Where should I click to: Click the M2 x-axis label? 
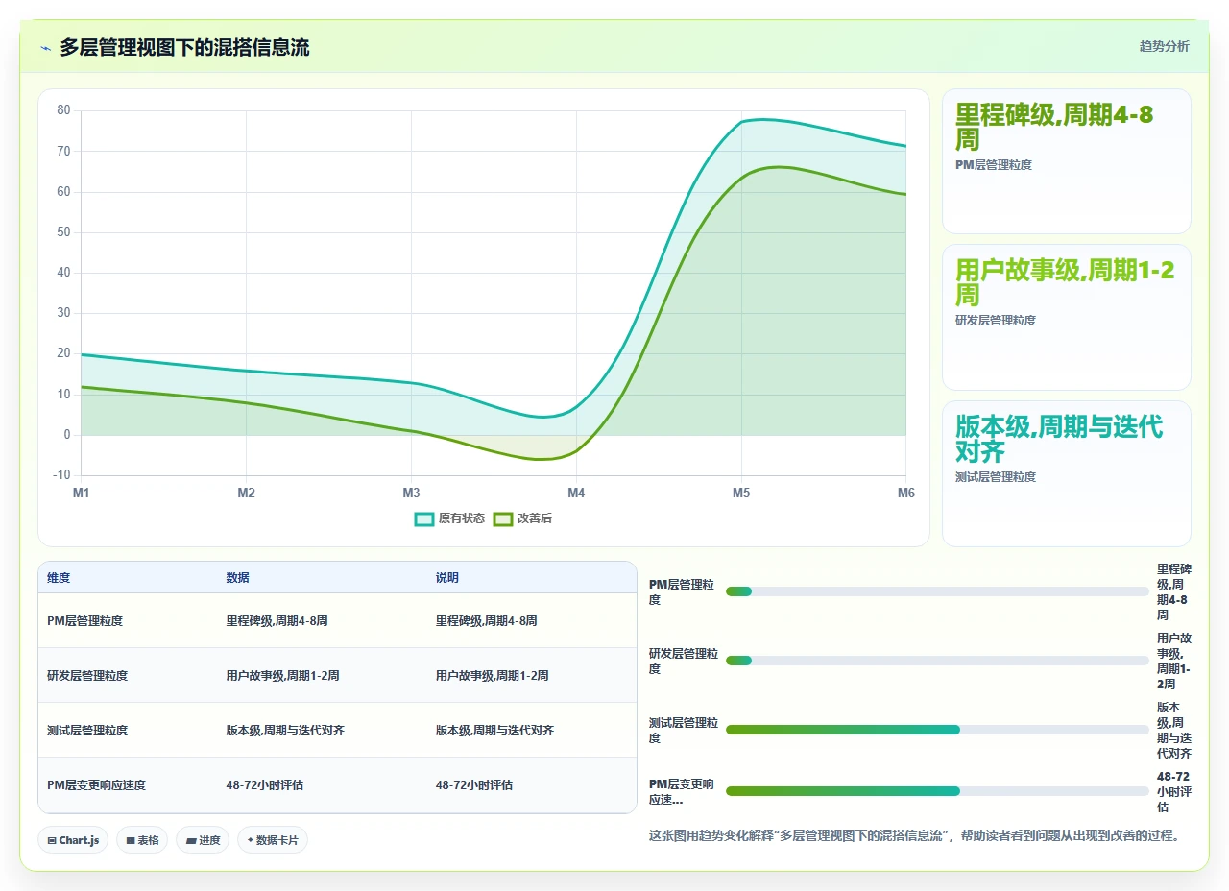[246, 493]
